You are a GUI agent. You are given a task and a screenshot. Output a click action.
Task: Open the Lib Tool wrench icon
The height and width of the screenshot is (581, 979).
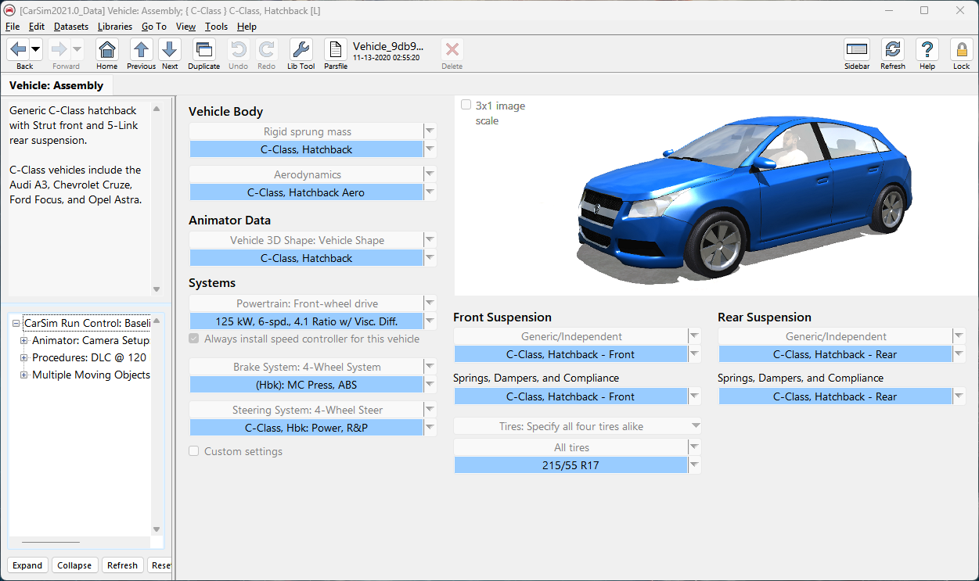pyautogui.click(x=301, y=51)
